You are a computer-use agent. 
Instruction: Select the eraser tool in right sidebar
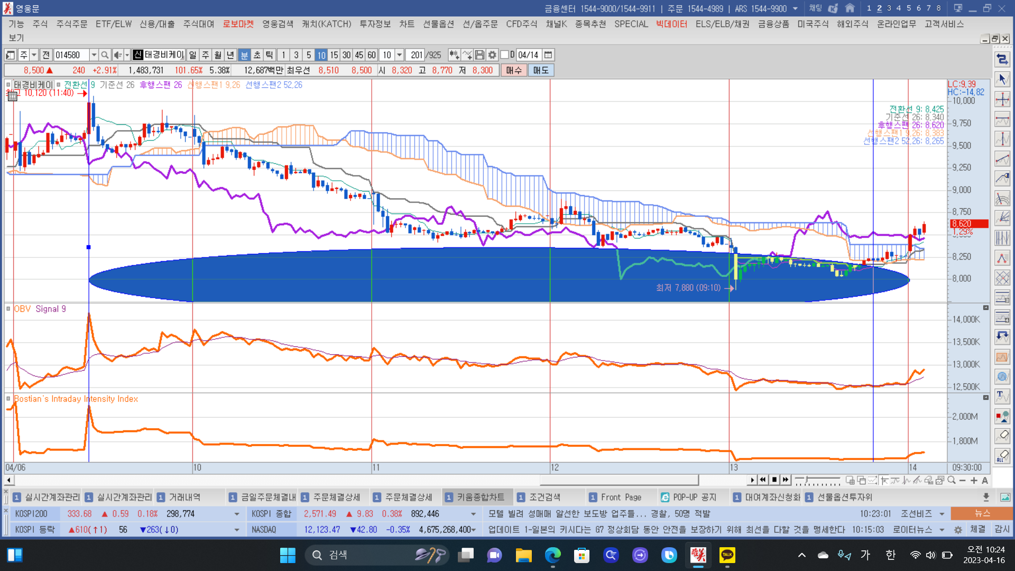pos(1002,436)
